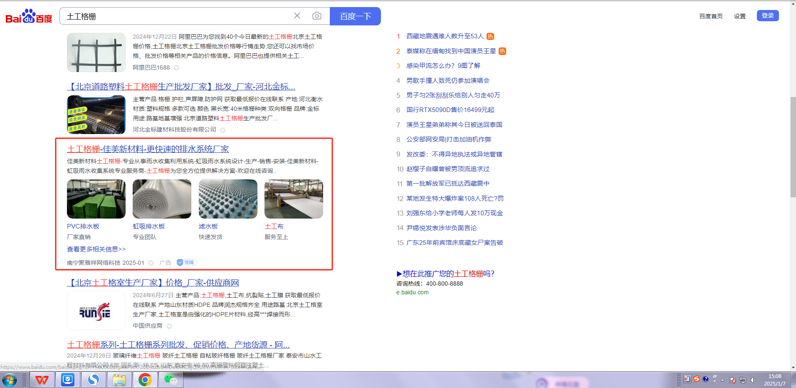
Task: Open hot search 男子匀2张刮刮乐给别人匀走40万
Action: coord(453,95)
